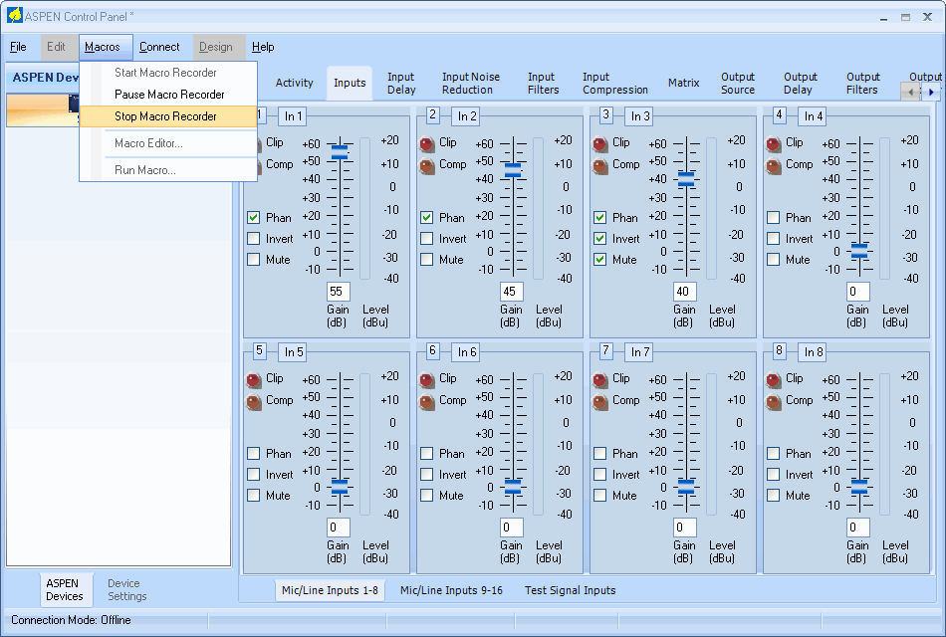Click the In 1 gain fader handle
This screenshot has width=946, height=637.
click(340, 152)
